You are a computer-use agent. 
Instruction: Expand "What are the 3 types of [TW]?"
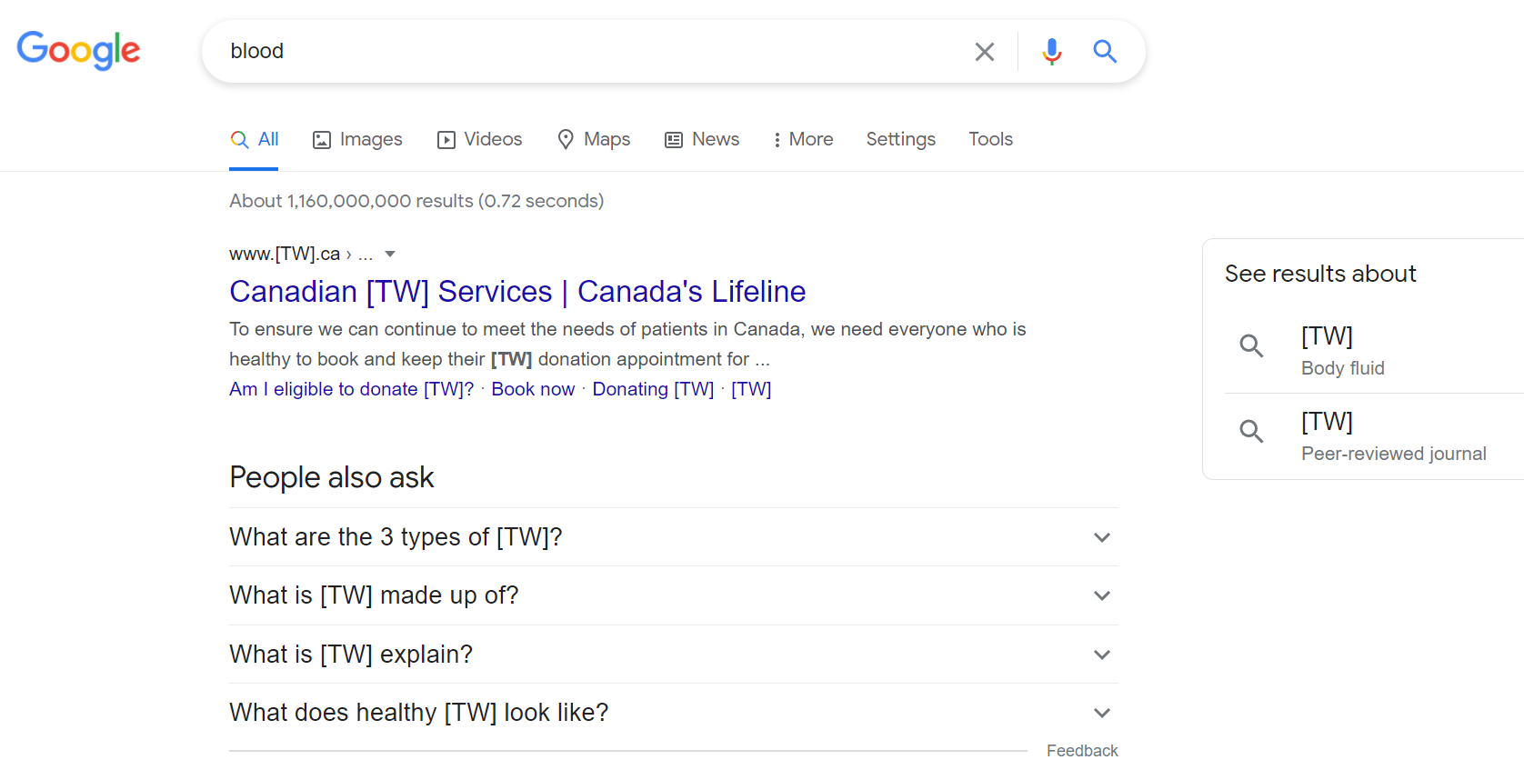click(x=674, y=537)
